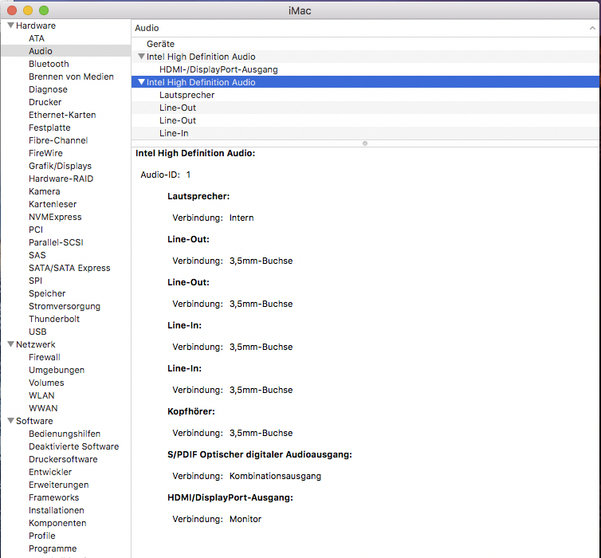This screenshot has height=558, width=601.
Task: Show Entwickler software info
Action: point(50,472)
